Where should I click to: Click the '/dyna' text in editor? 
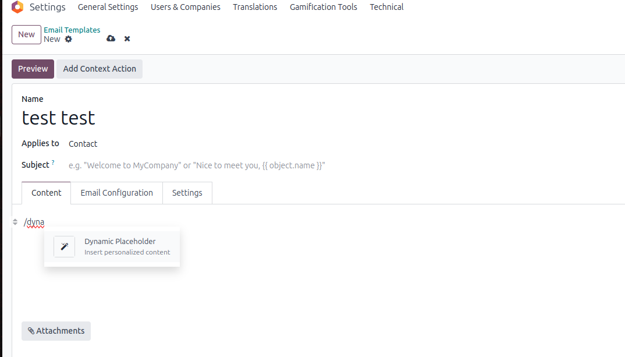point(34,222)
